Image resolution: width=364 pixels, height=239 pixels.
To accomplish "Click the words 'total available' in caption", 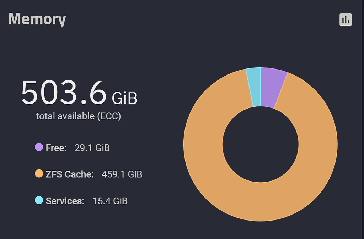I will (x=66, y=116).
